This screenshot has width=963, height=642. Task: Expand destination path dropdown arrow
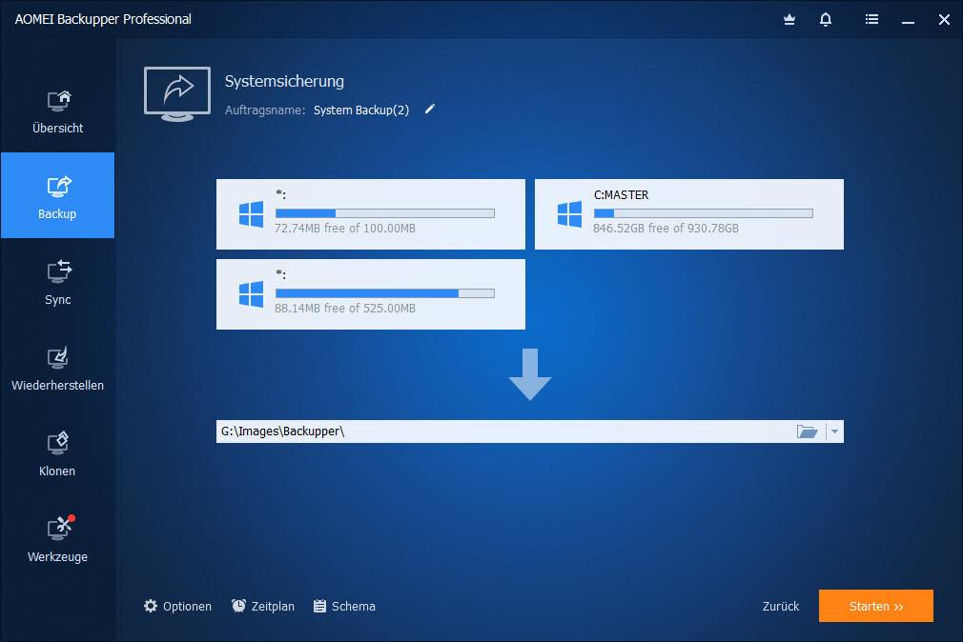pyautogui.click(x=835, y=431)
